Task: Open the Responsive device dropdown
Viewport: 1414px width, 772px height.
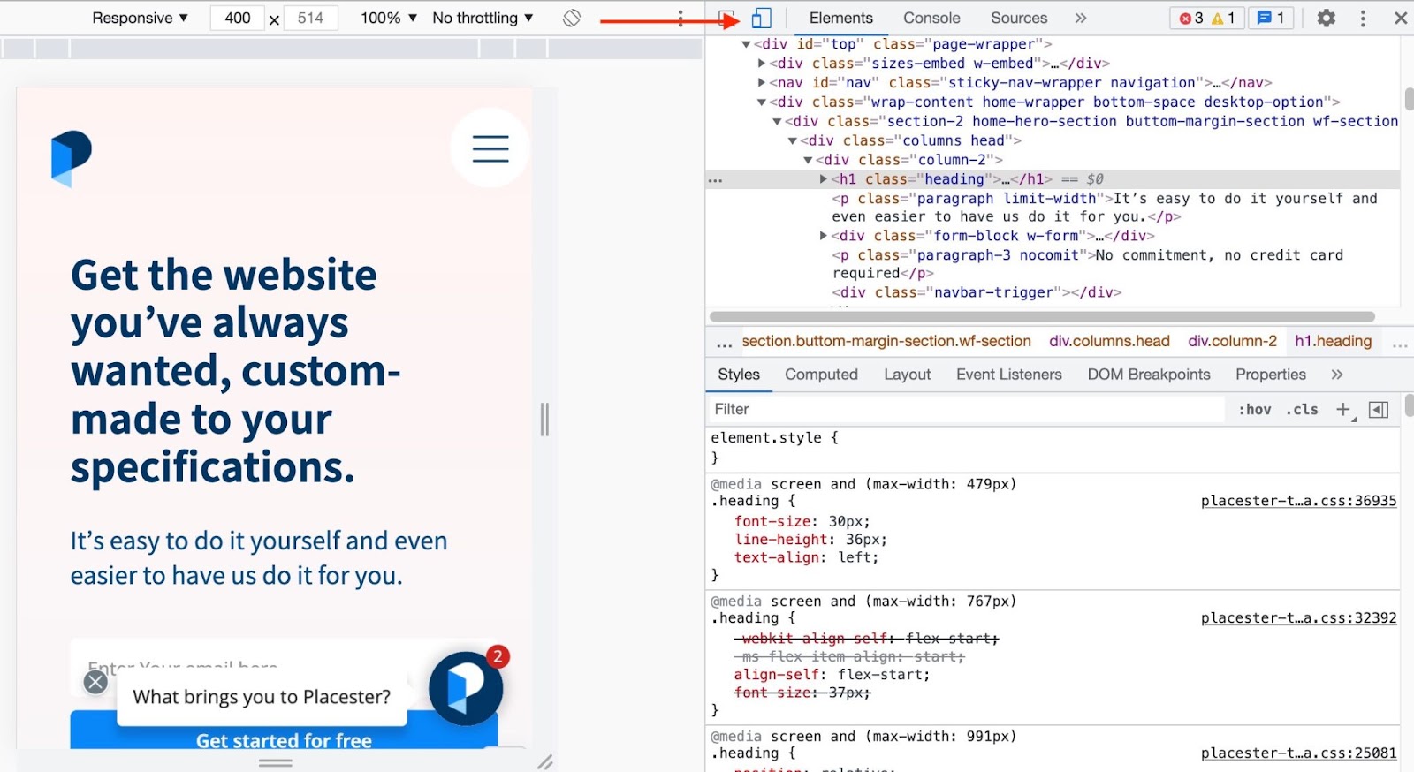Action: tap(140, 18)
